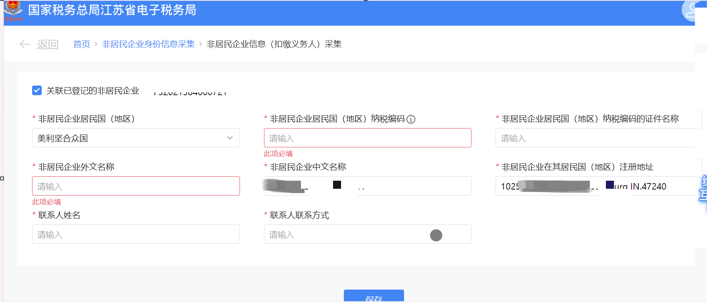Focus the 非居民企业外文名称 input field
This screenshot has width=707, height=302.
pyautogui.click(x=136, y=186)
